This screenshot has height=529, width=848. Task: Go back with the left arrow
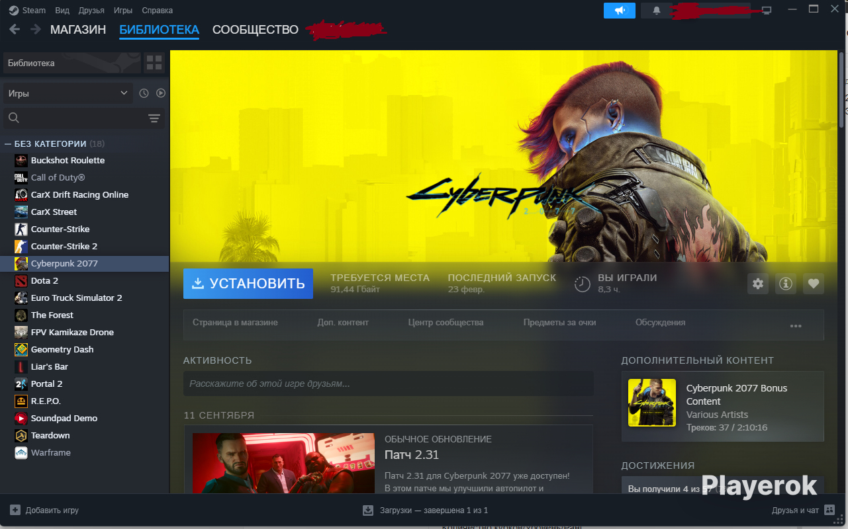(15, 30)
